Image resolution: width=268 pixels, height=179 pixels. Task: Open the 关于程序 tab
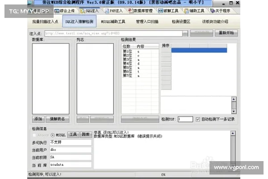click(x=220, y=11)
